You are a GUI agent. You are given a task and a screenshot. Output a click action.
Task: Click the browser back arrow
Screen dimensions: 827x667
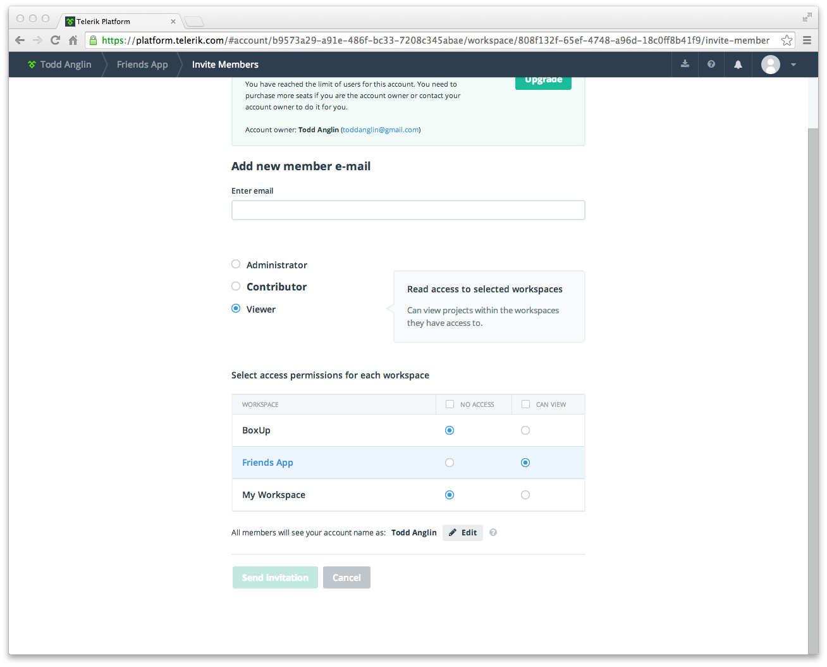tap(20, 41)
